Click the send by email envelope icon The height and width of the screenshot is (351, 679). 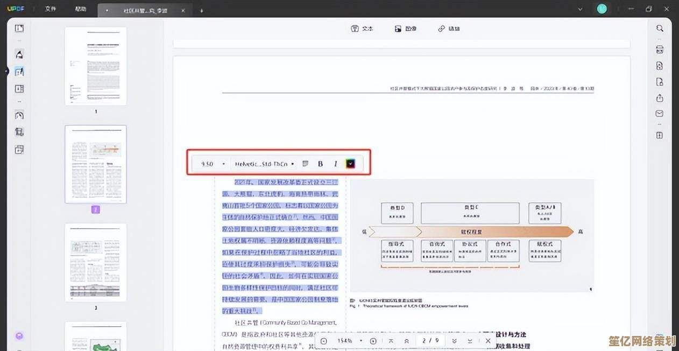(660, 114)
